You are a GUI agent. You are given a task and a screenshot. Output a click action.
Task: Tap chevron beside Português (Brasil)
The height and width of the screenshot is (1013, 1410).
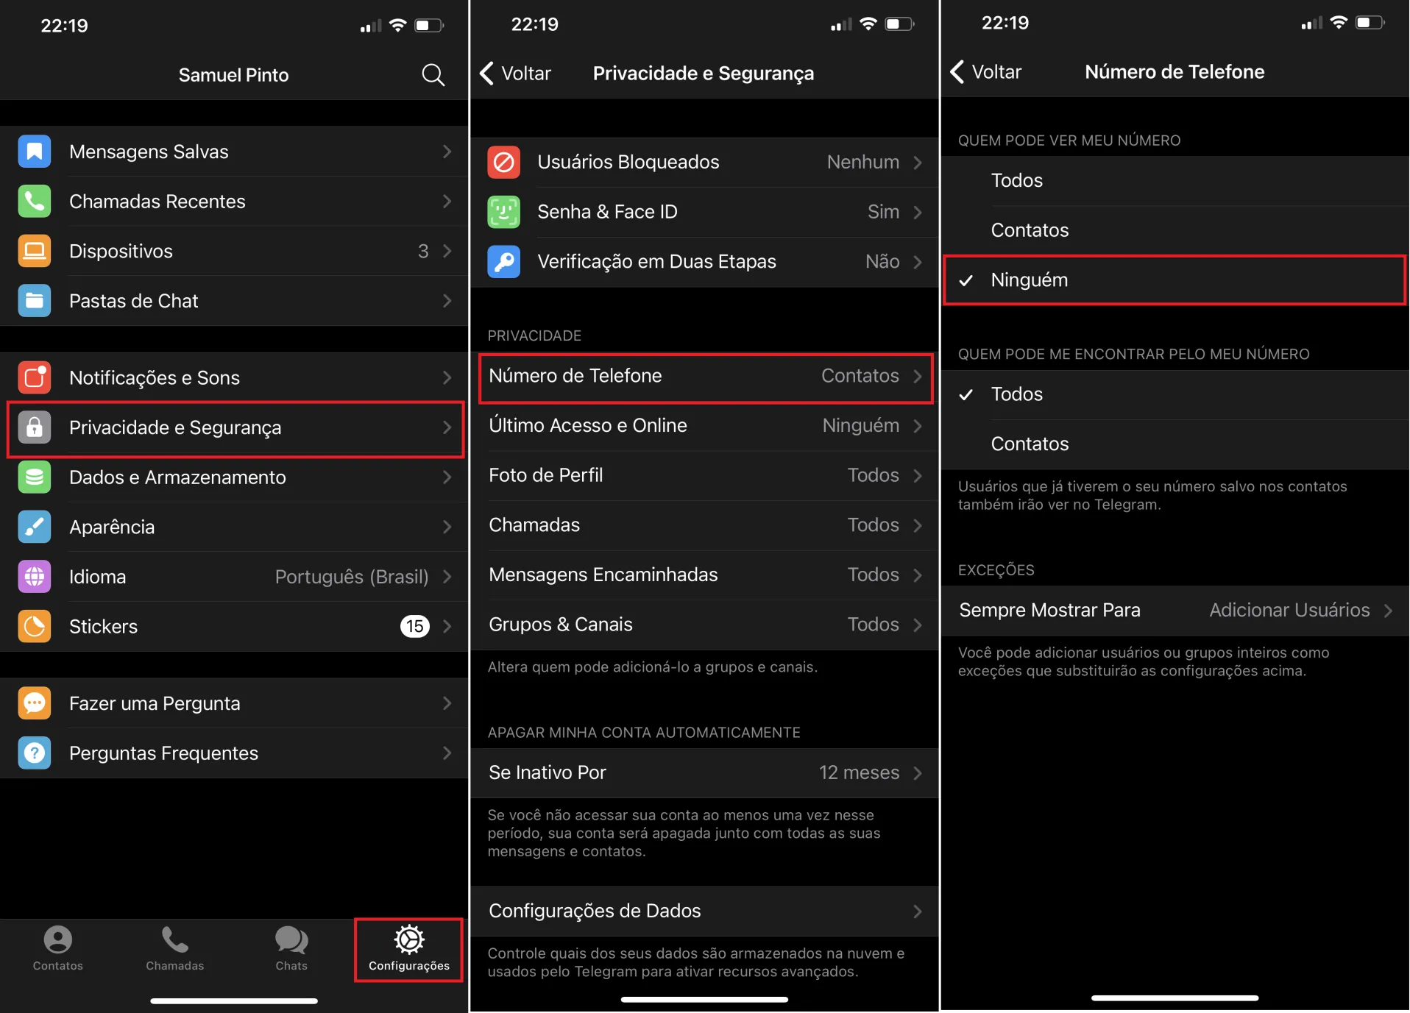click(x=447, y=577)
